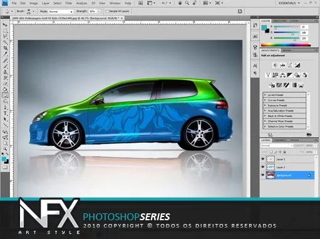The height and width of the screenshot is (239, 320).
Task: Add a Color Balance adjustment
Action: 282,75
